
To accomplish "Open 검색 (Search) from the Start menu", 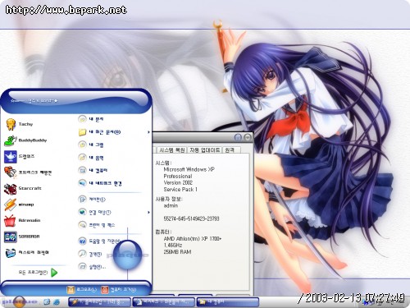I will pos(90,254).
